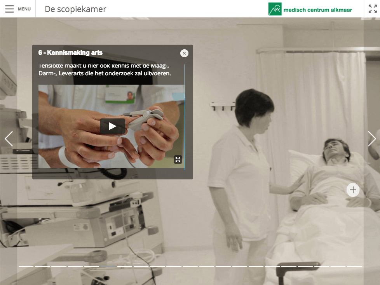
Task: Click the medisch centrum alkmaar logo
Action: [310, 9]
